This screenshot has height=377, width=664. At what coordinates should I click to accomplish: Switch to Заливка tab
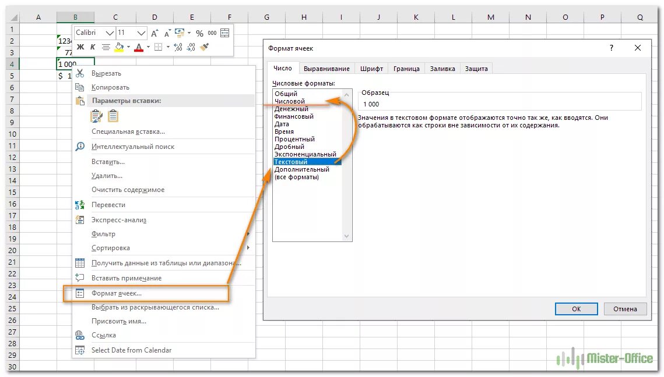coord(442,69)
